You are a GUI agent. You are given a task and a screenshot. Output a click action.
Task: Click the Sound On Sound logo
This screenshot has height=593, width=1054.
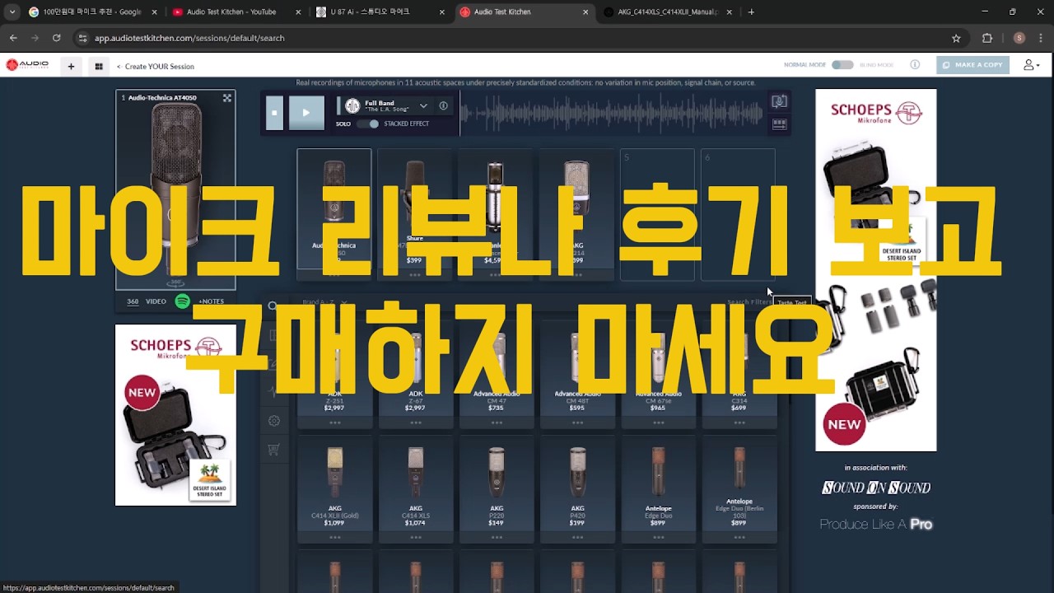tap(876, 488)
